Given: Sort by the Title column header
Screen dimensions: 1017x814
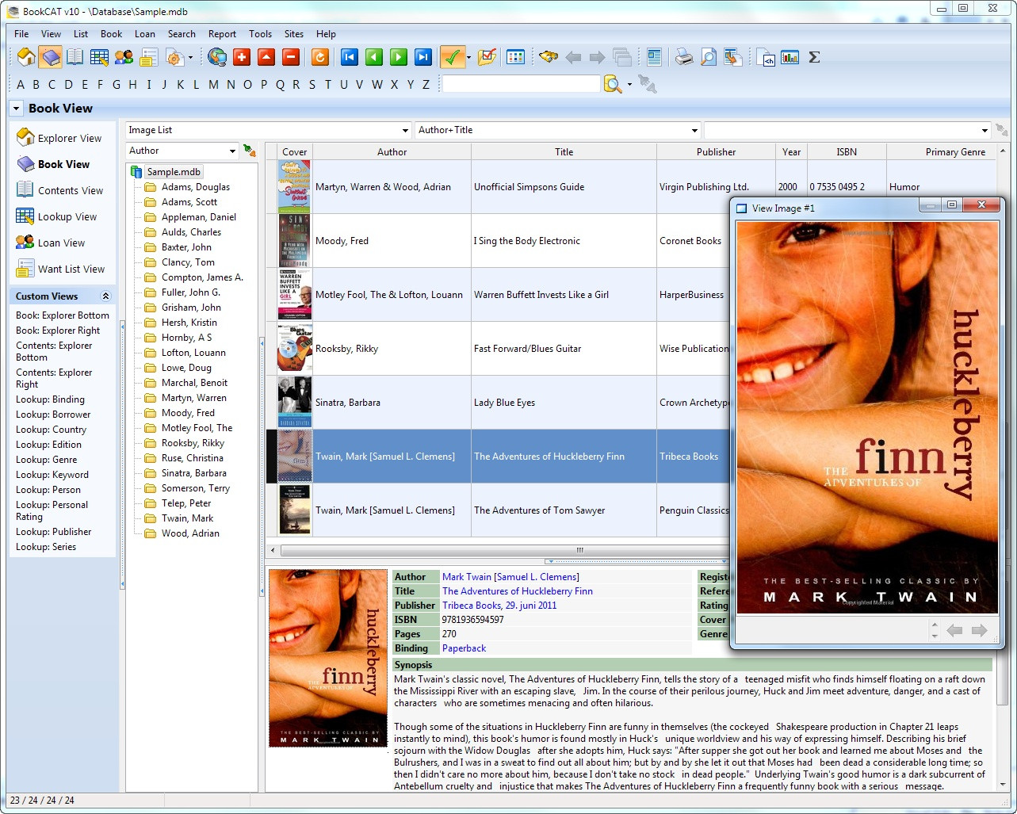Looking at the screenshot, I should pos(564,151).
